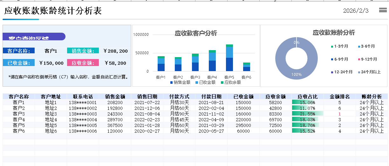Select the 已收金额 legend item under bar chart
The height and width of the screenshot is (166, 389).
[205, 83]
